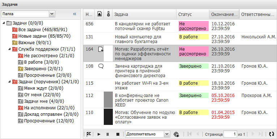Open the Папка dropdown arrow
Screen dimensions: 277x139
point(52,14)
